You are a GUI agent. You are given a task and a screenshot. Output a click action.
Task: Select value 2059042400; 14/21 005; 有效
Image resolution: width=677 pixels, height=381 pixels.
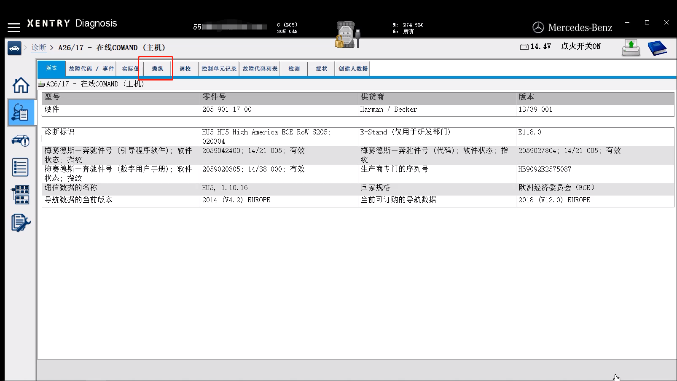[253, 151]
